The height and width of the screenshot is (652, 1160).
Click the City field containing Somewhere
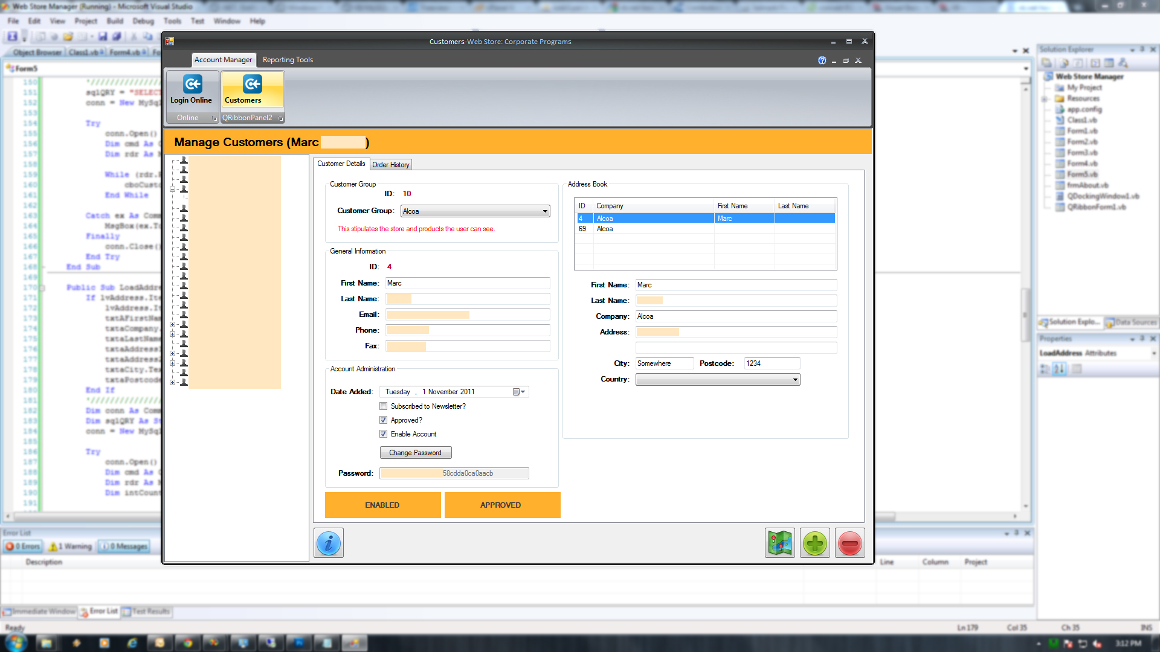pos(665,363)
